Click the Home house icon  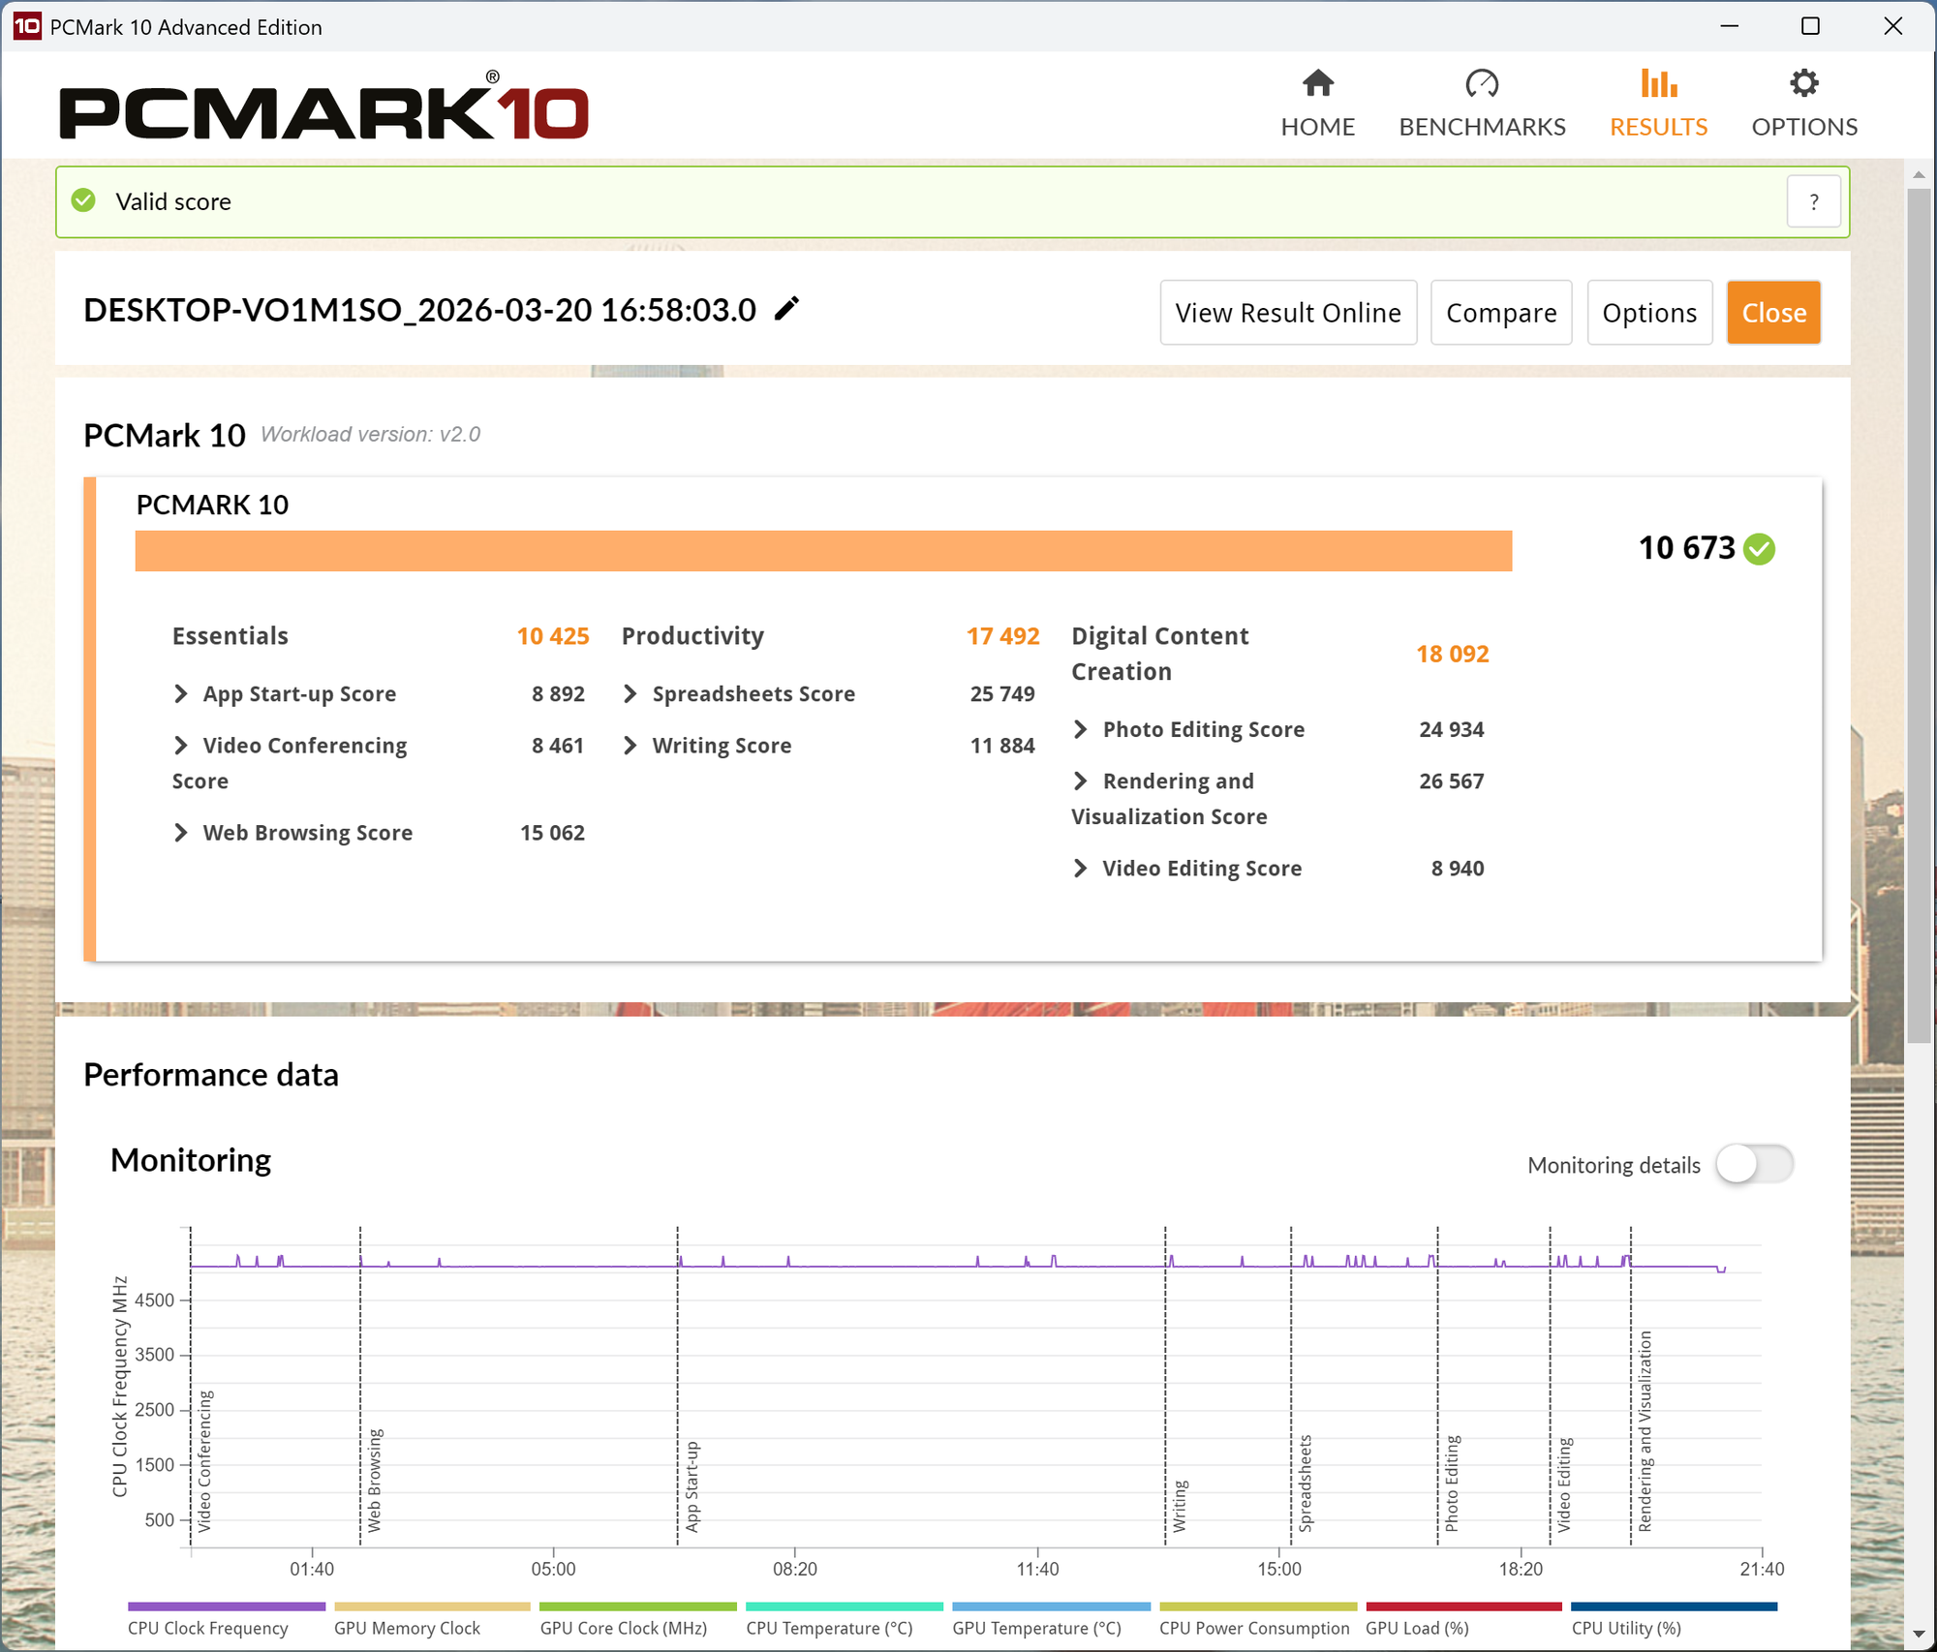coord(1317,84)
